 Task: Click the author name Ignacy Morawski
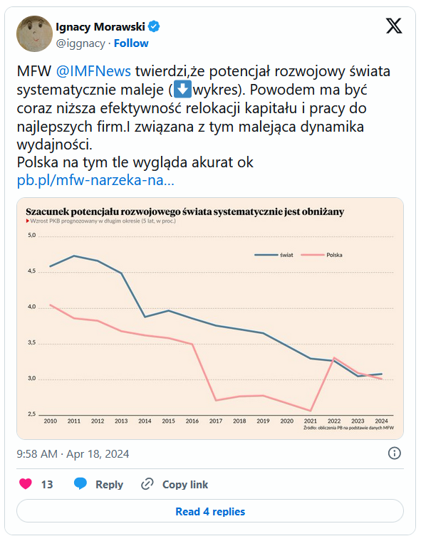[x=100, y=26]
